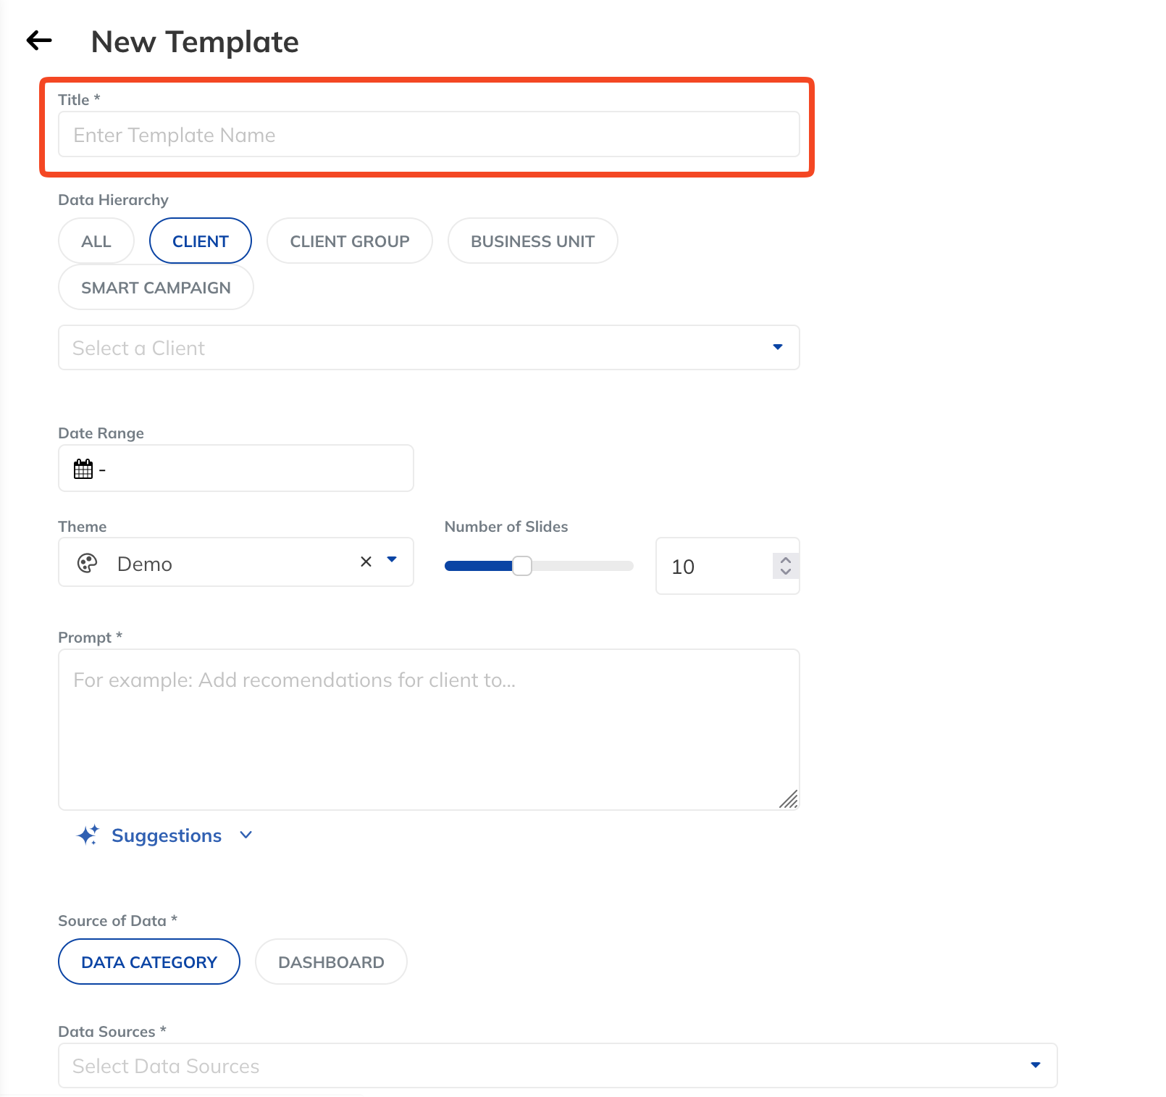Click the palette icon in Theme field
This screenshot has height=1097, width=1166.
click(88, 563)
